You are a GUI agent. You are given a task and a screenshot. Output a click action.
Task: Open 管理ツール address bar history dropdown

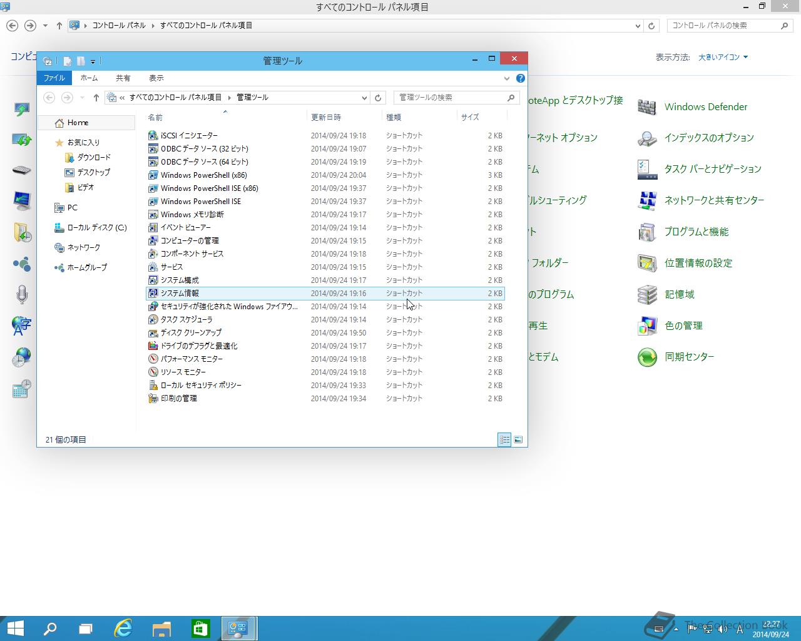[364, 98]
